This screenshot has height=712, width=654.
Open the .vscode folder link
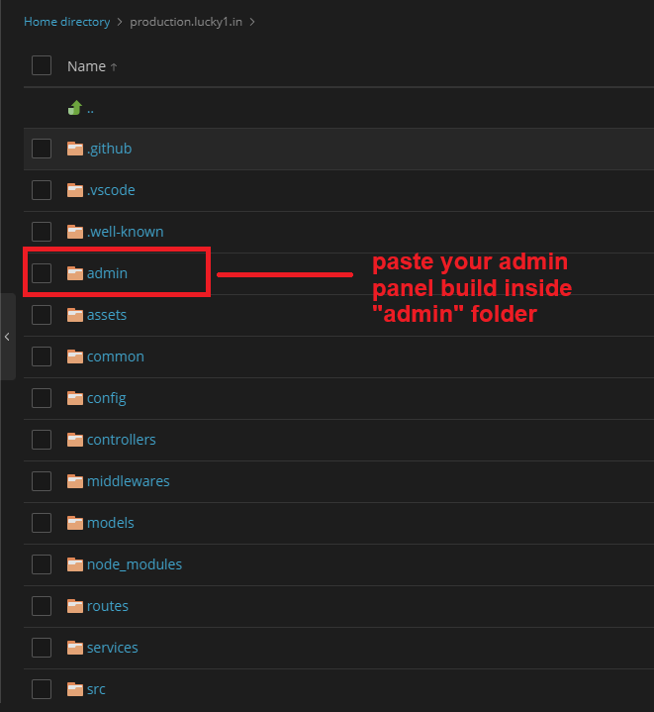(111, 190)
